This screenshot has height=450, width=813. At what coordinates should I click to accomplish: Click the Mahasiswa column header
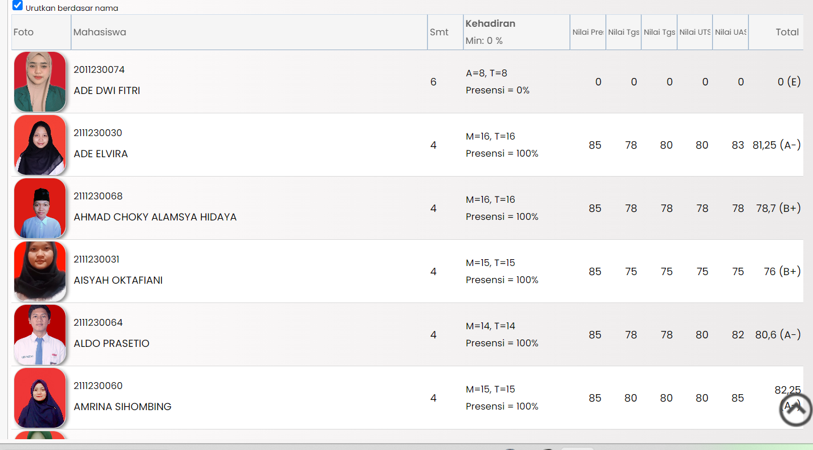coord(100,32)
